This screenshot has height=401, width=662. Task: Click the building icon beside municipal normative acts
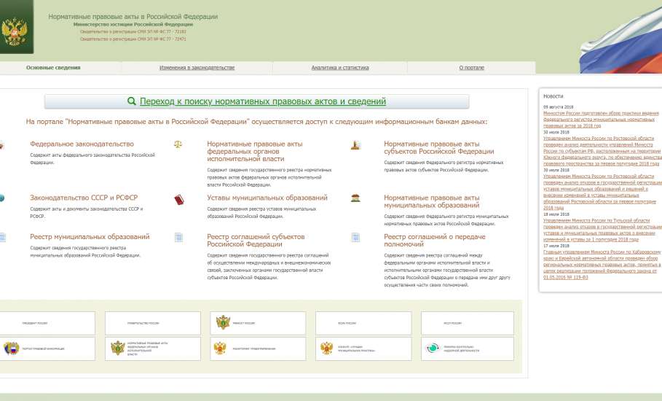355,198
